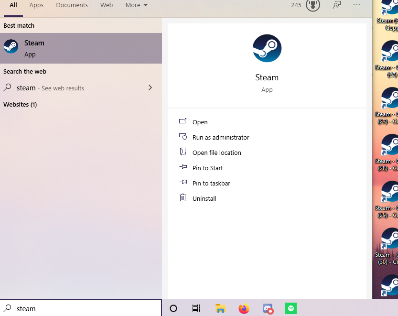This screenshot has height=316, width=398.
Task: Open the rewards medal icon
Action: pyautogui.click(x=312, y=5)
